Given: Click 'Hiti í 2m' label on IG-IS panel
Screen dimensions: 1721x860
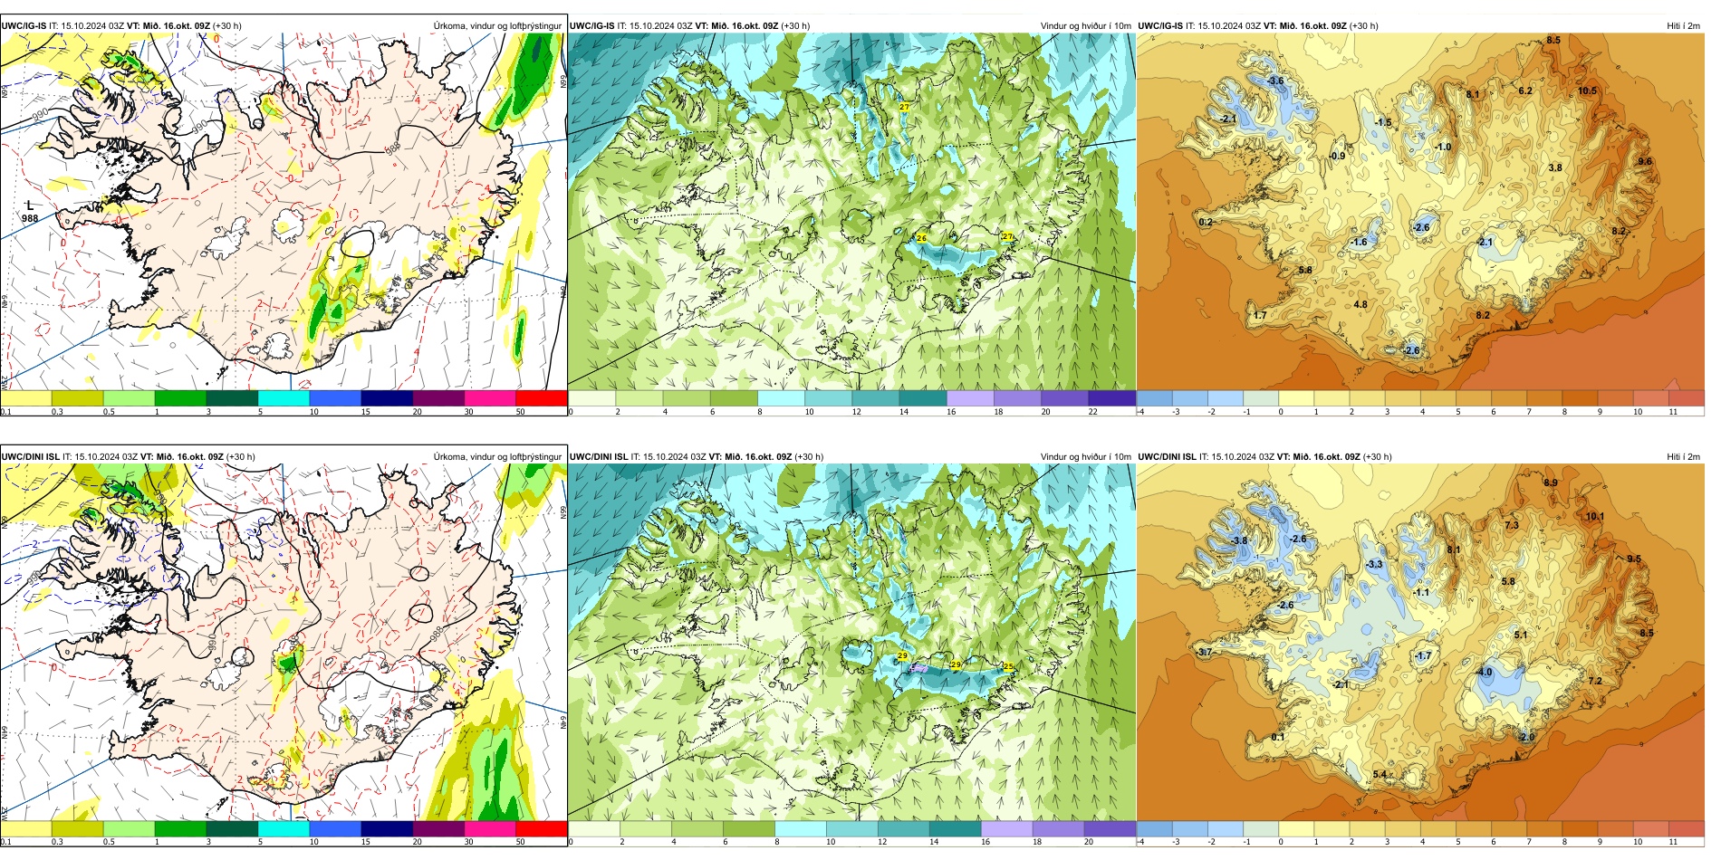Looking at the screenshot, I should [x=1684, y=26].
